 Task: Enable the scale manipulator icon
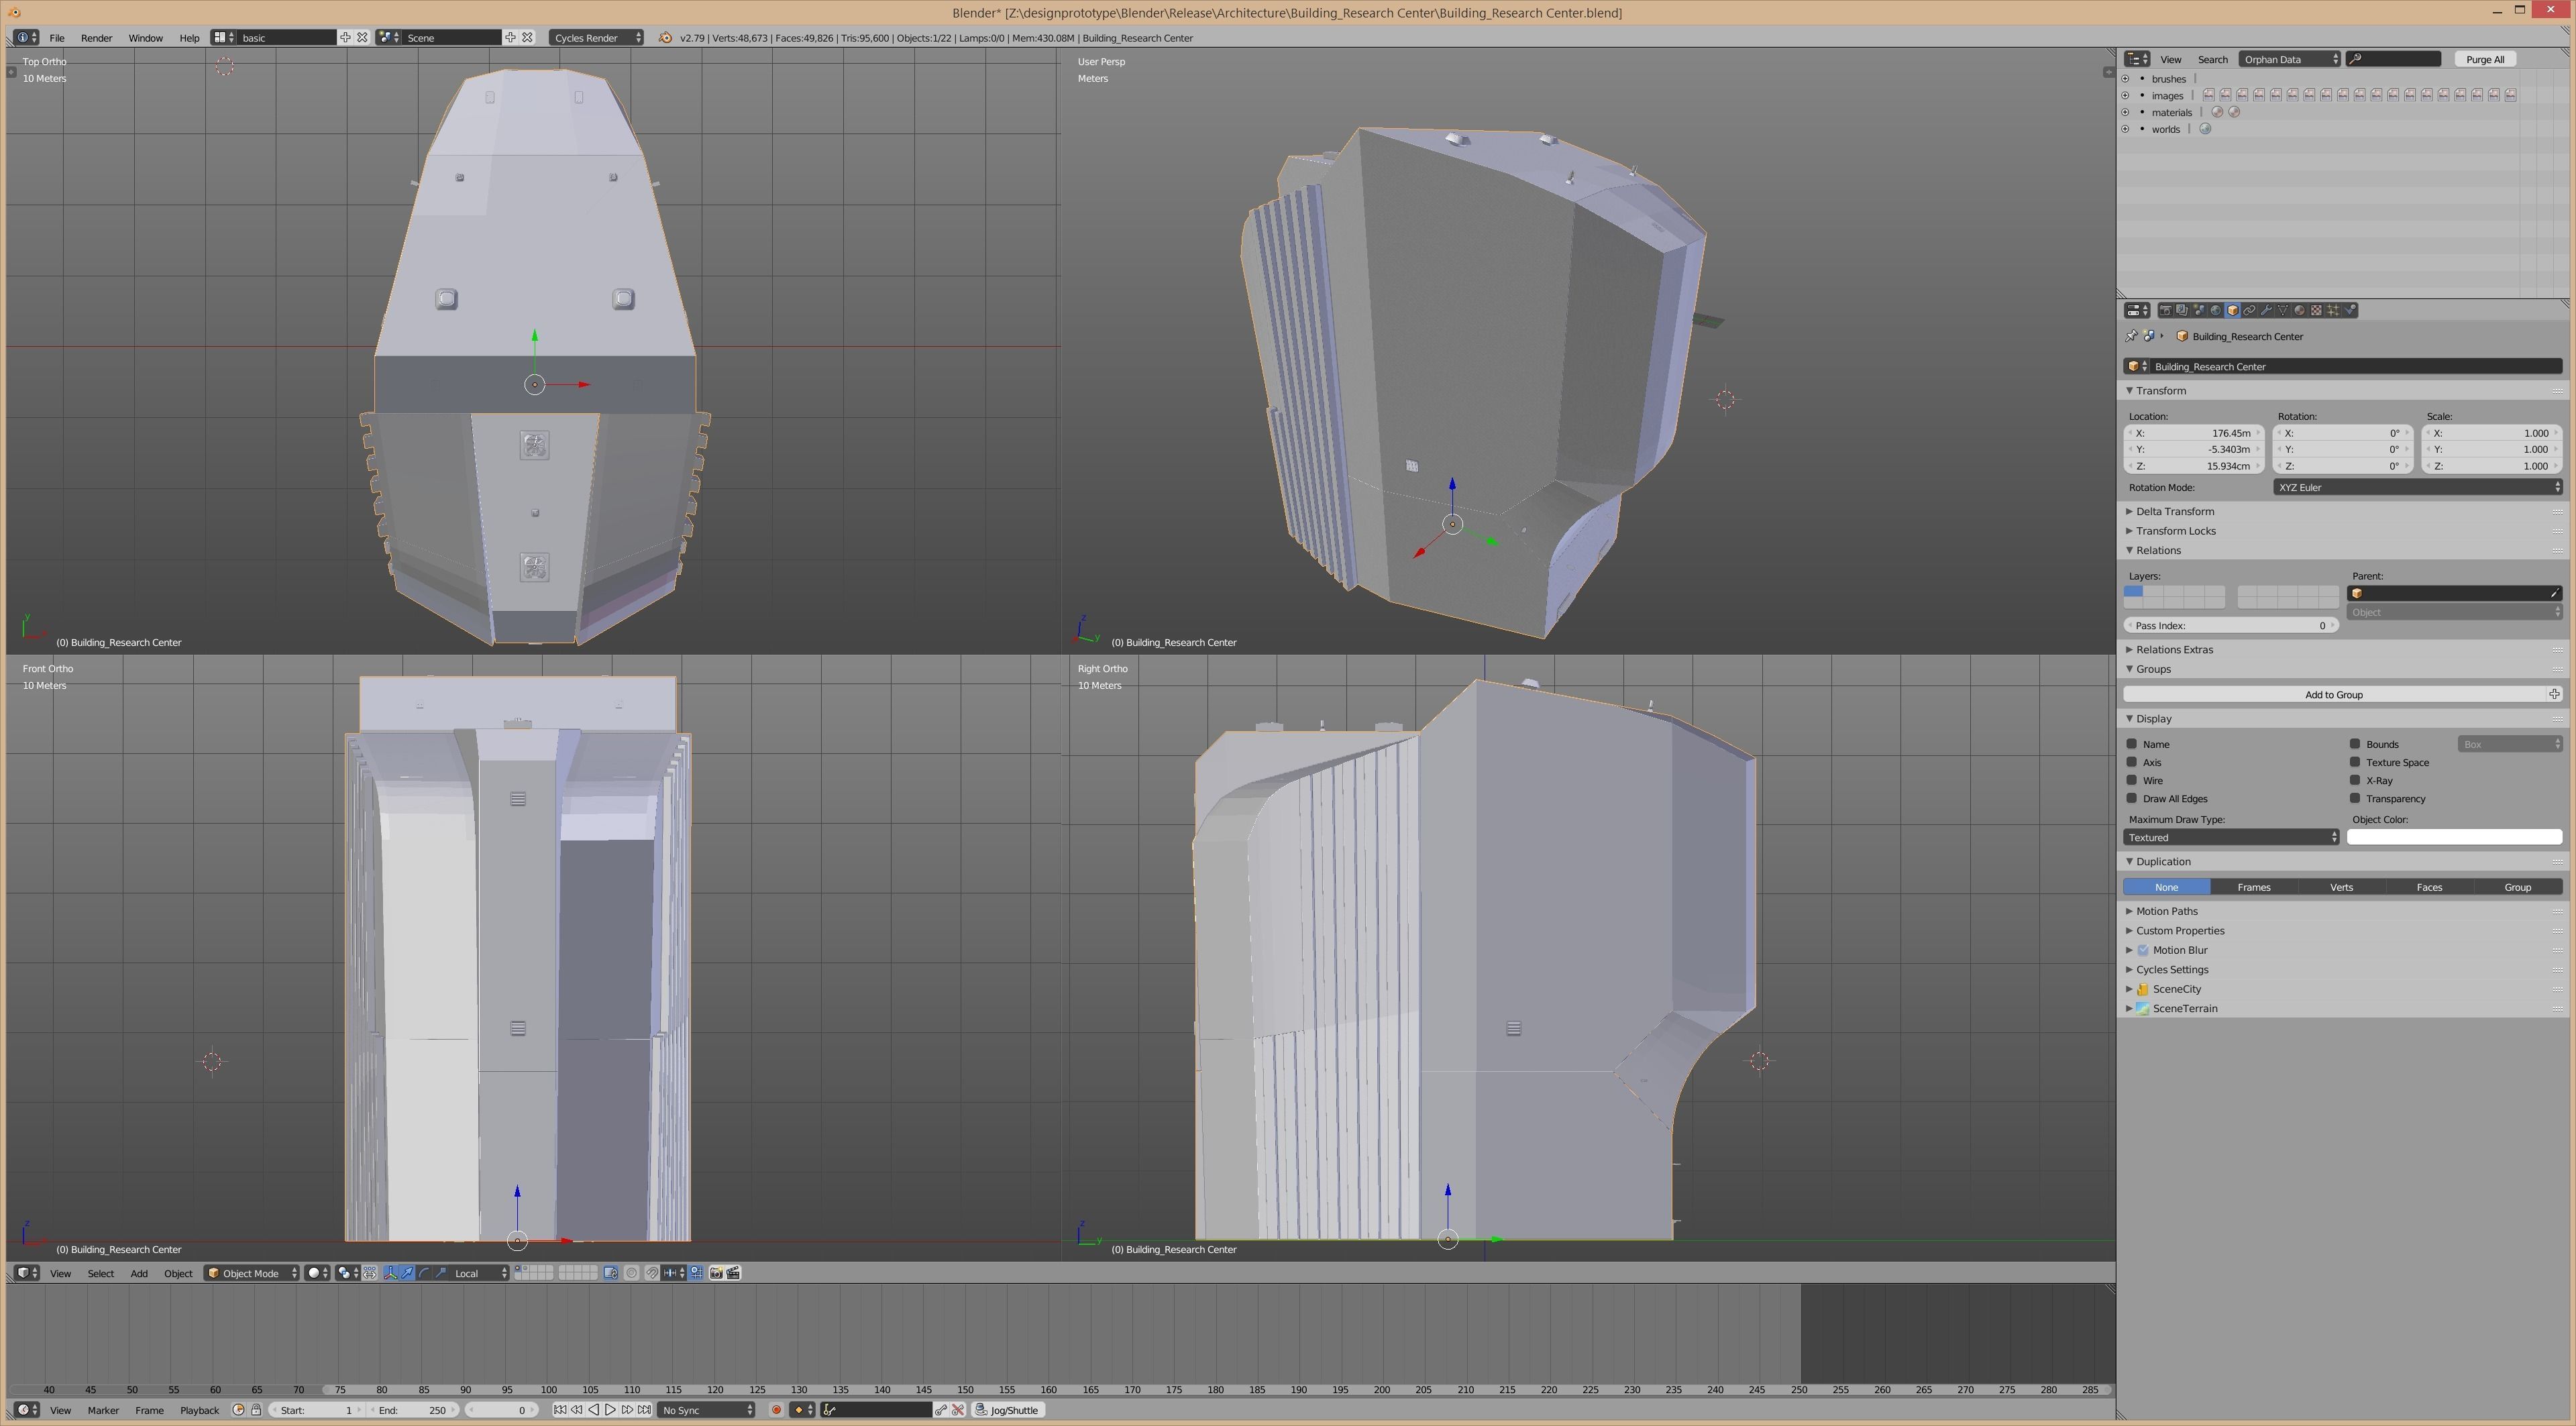(x=440, y=1273)
